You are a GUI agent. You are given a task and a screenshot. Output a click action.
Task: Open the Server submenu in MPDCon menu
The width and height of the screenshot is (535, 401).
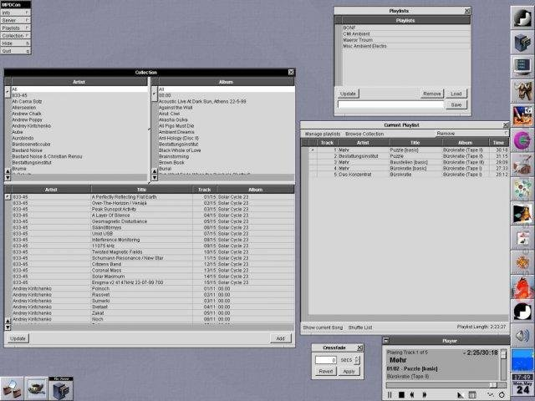pos(16,20)
